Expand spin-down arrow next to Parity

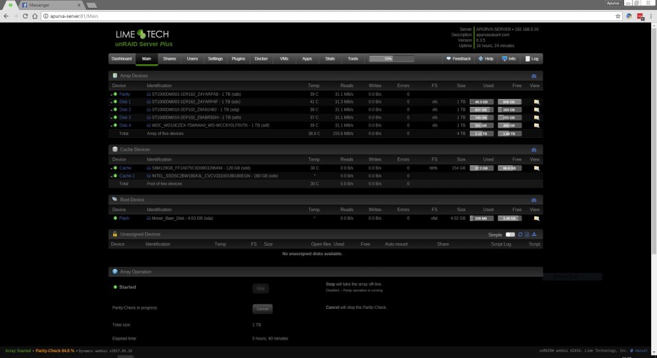(112, 95)
